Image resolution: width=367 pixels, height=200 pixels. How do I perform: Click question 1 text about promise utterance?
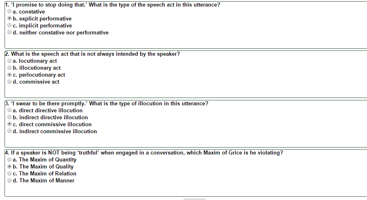click(113, 5)
